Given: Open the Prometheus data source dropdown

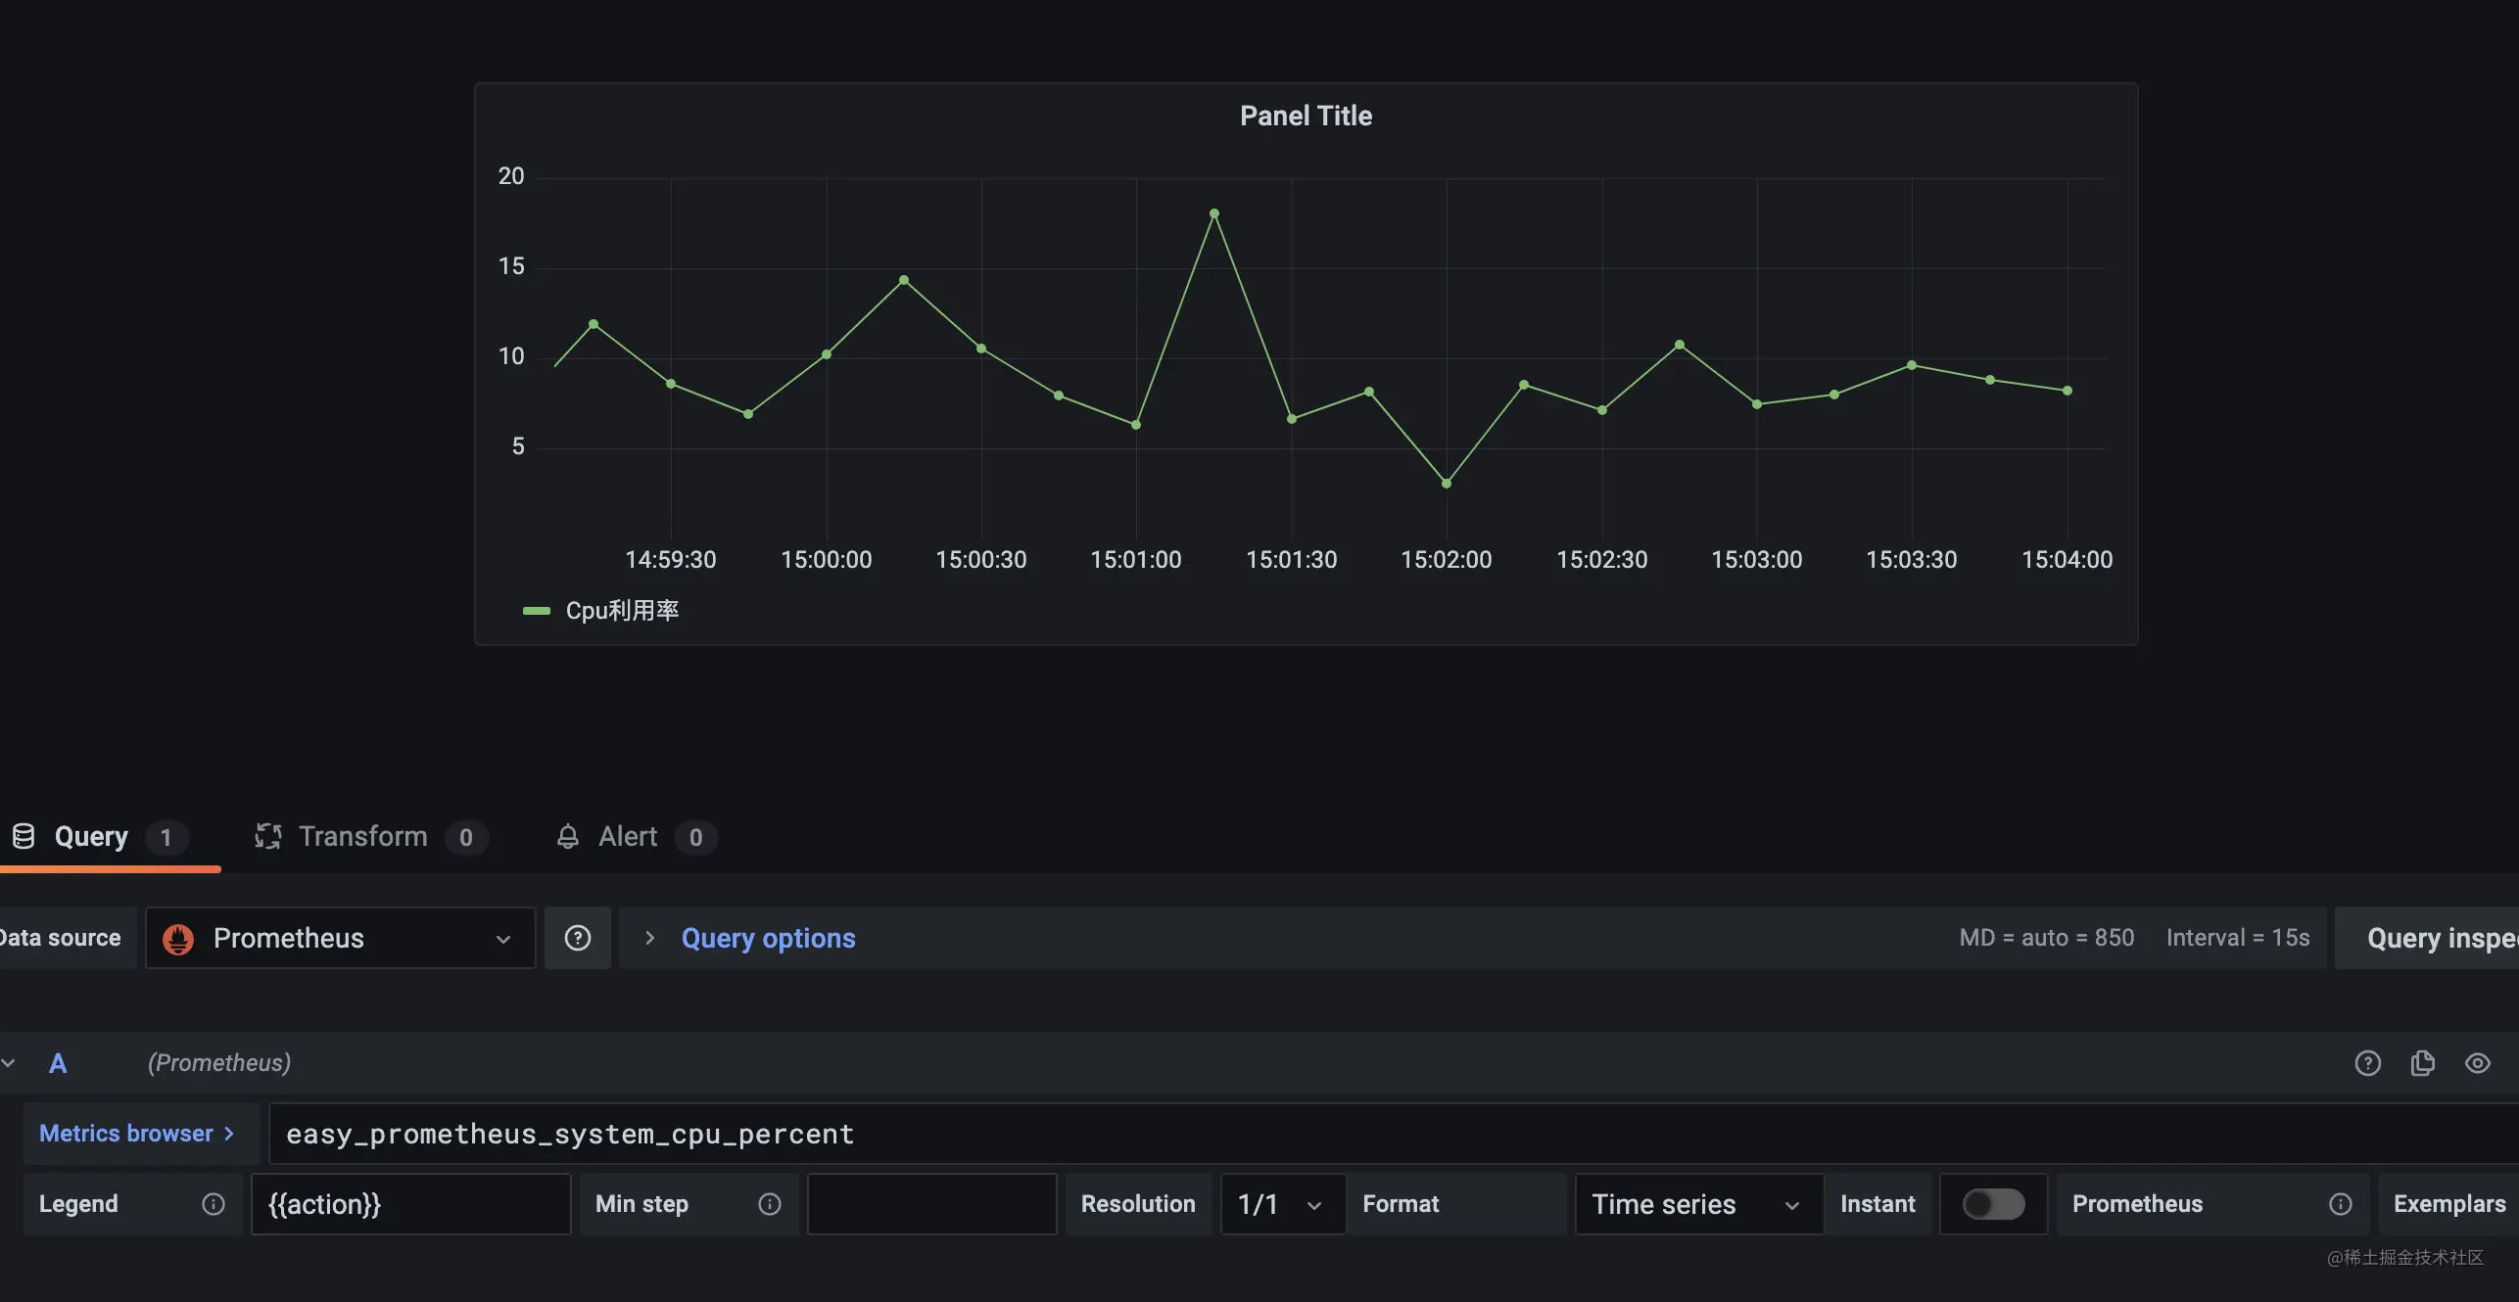Looking at the screenshot, I should tap(341, 938).
